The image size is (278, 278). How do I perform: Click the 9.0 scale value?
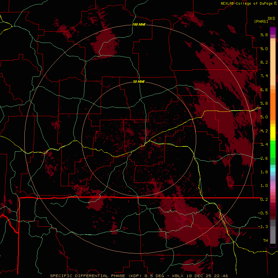tap(264, 48)
